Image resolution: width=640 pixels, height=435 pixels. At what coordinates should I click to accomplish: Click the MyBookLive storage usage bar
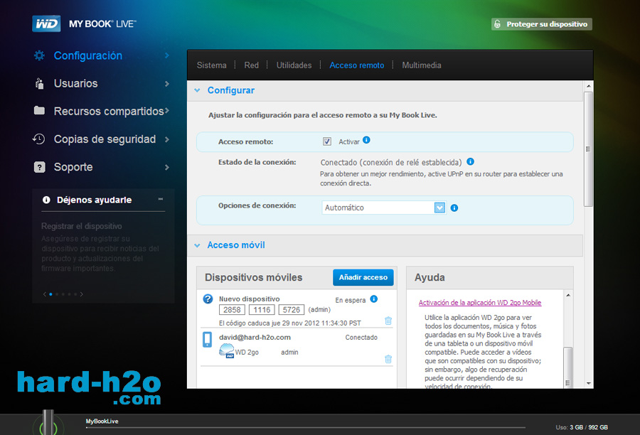pyautogui.click(x=305, y=428)
